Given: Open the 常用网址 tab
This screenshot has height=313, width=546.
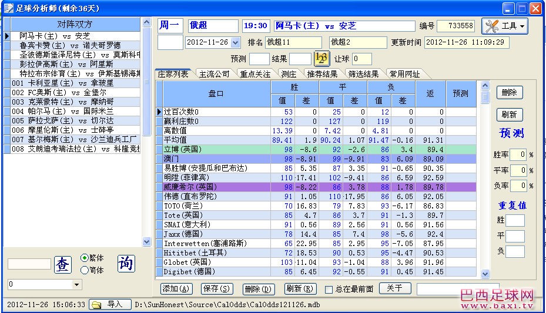Looking at the screenshot, I should [404, 74].
